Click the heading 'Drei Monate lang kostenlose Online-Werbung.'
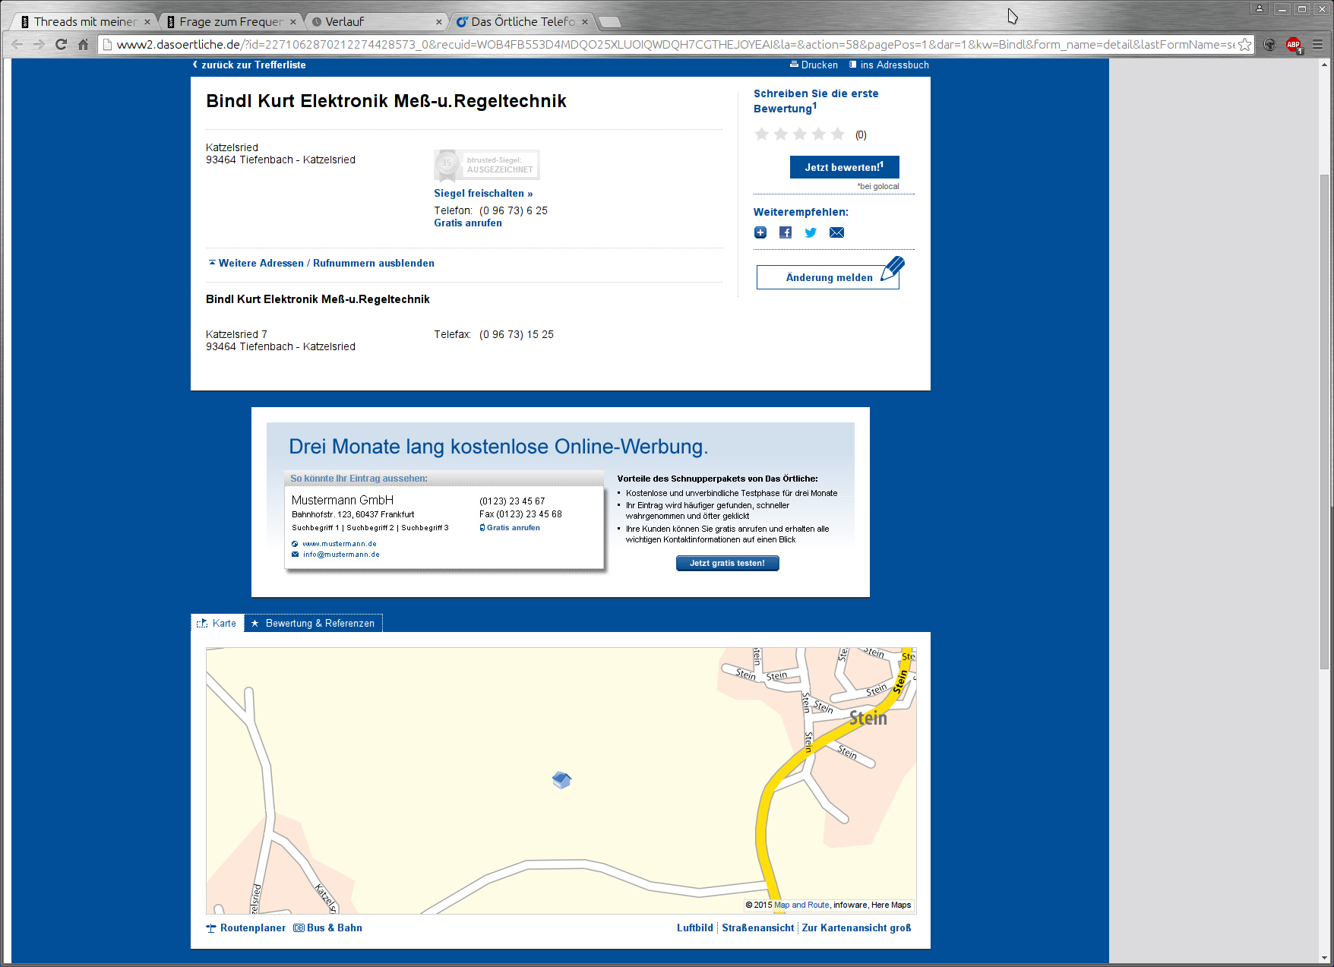This screenshot has height=967, width=1334. [498, 447]
